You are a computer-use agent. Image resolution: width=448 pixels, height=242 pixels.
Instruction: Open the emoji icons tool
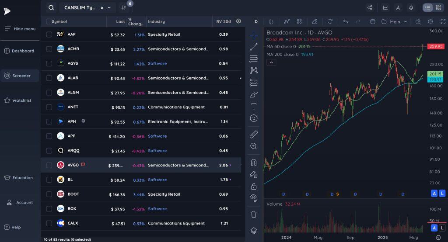pos(254,118)
